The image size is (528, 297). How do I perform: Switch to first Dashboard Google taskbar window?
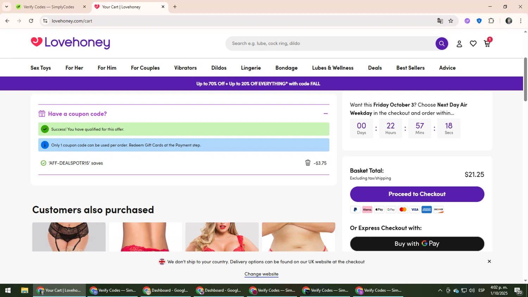tap(166, 290)
